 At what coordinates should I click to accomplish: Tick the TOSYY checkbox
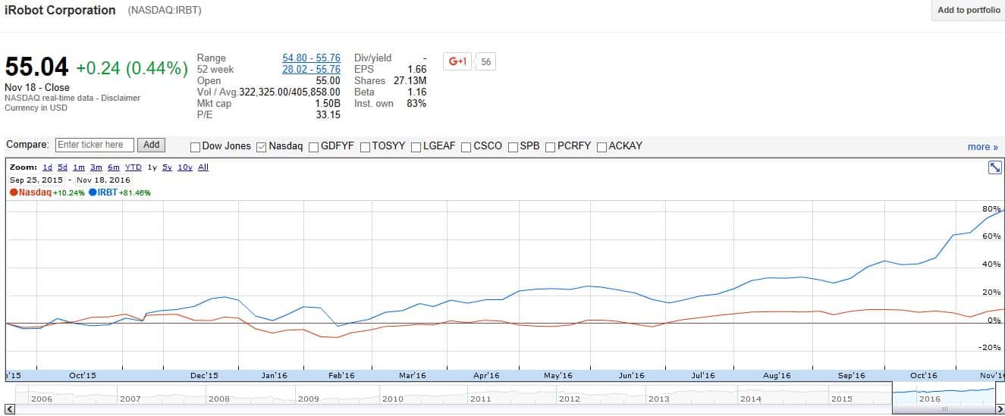coord(365,147)
